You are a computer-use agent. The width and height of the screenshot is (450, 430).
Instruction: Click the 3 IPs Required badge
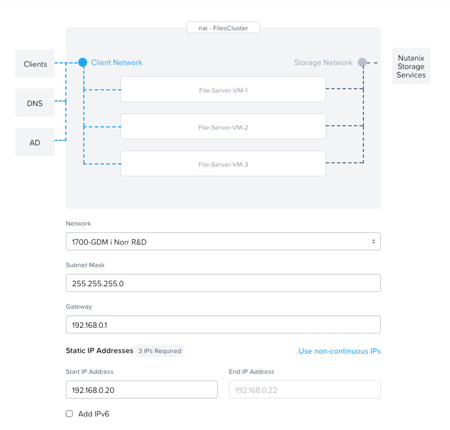160,351
